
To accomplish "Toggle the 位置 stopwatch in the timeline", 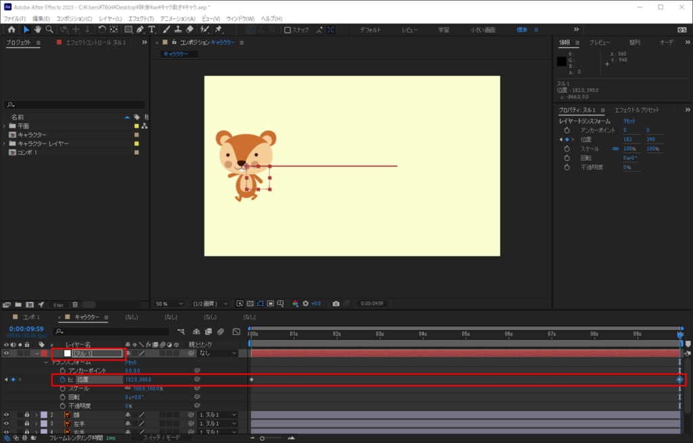I will [x=63, y=379].
